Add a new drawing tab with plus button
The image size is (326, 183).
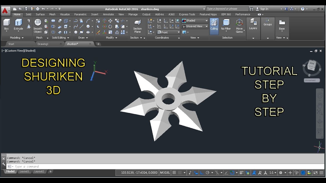98,44
